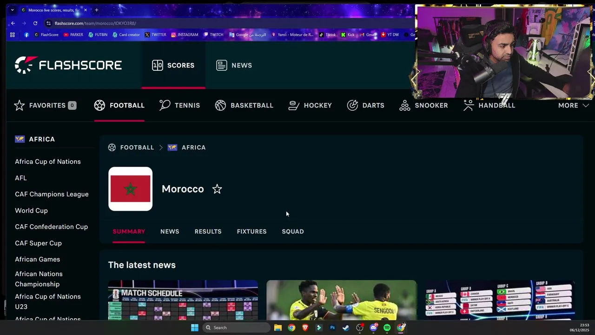Open Africa Cup of Nations league
This screenshot has width=595, height=335.
tap(48, 161)
